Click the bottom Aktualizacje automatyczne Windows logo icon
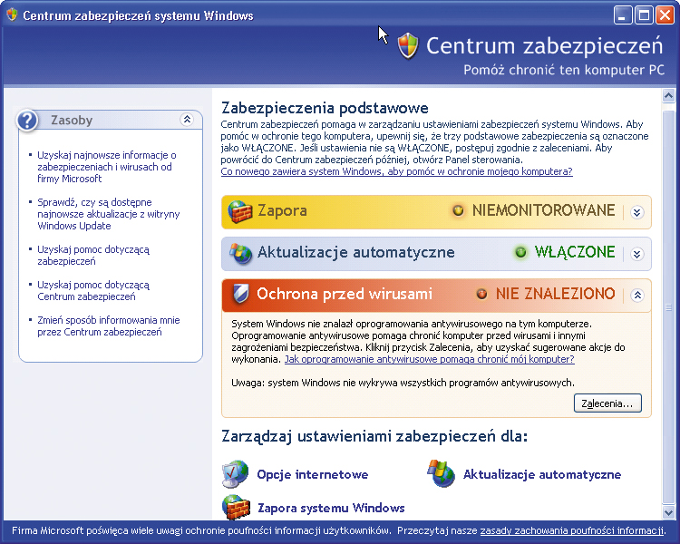This screenshot has height=544, width=680. (x=442, y=474)
